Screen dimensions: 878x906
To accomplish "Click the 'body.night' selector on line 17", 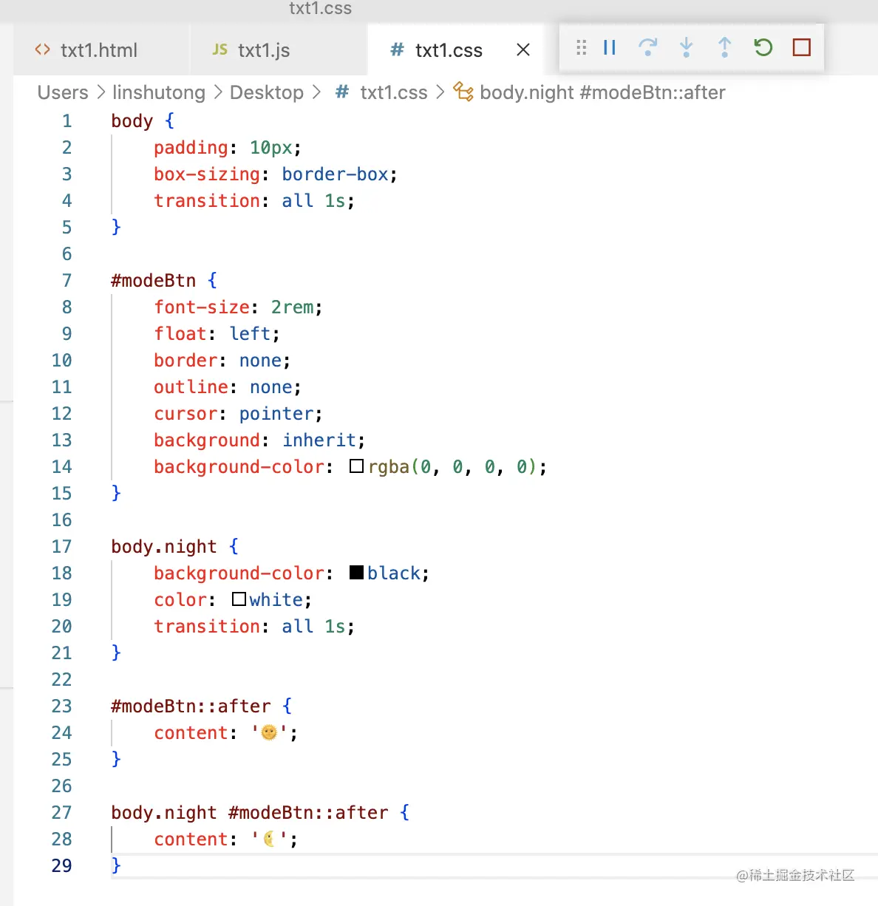I will coord(164,547).
